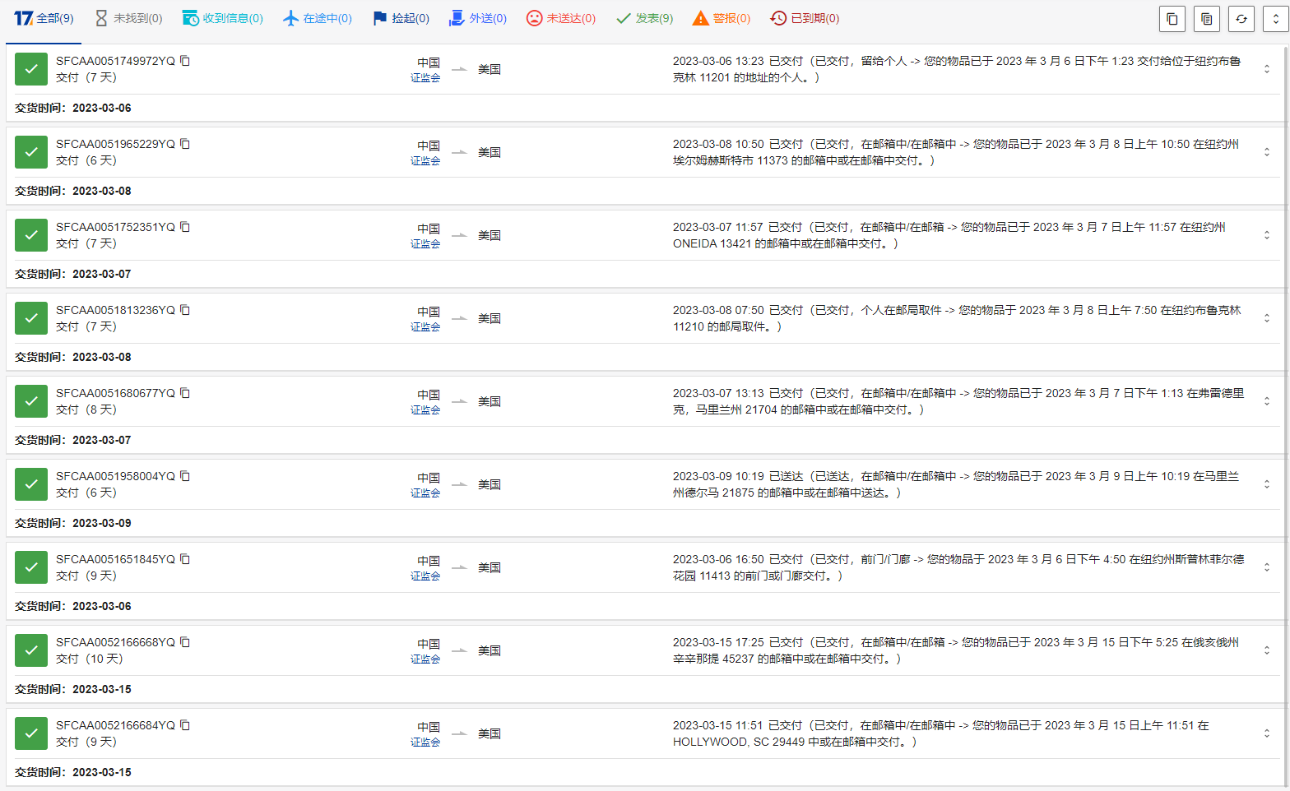The height and width of the screenshot is (791, 1290).
Task: Open 证监会 carrier link for SFCAA0051813236YQ
Action: [x=425, y=327]
